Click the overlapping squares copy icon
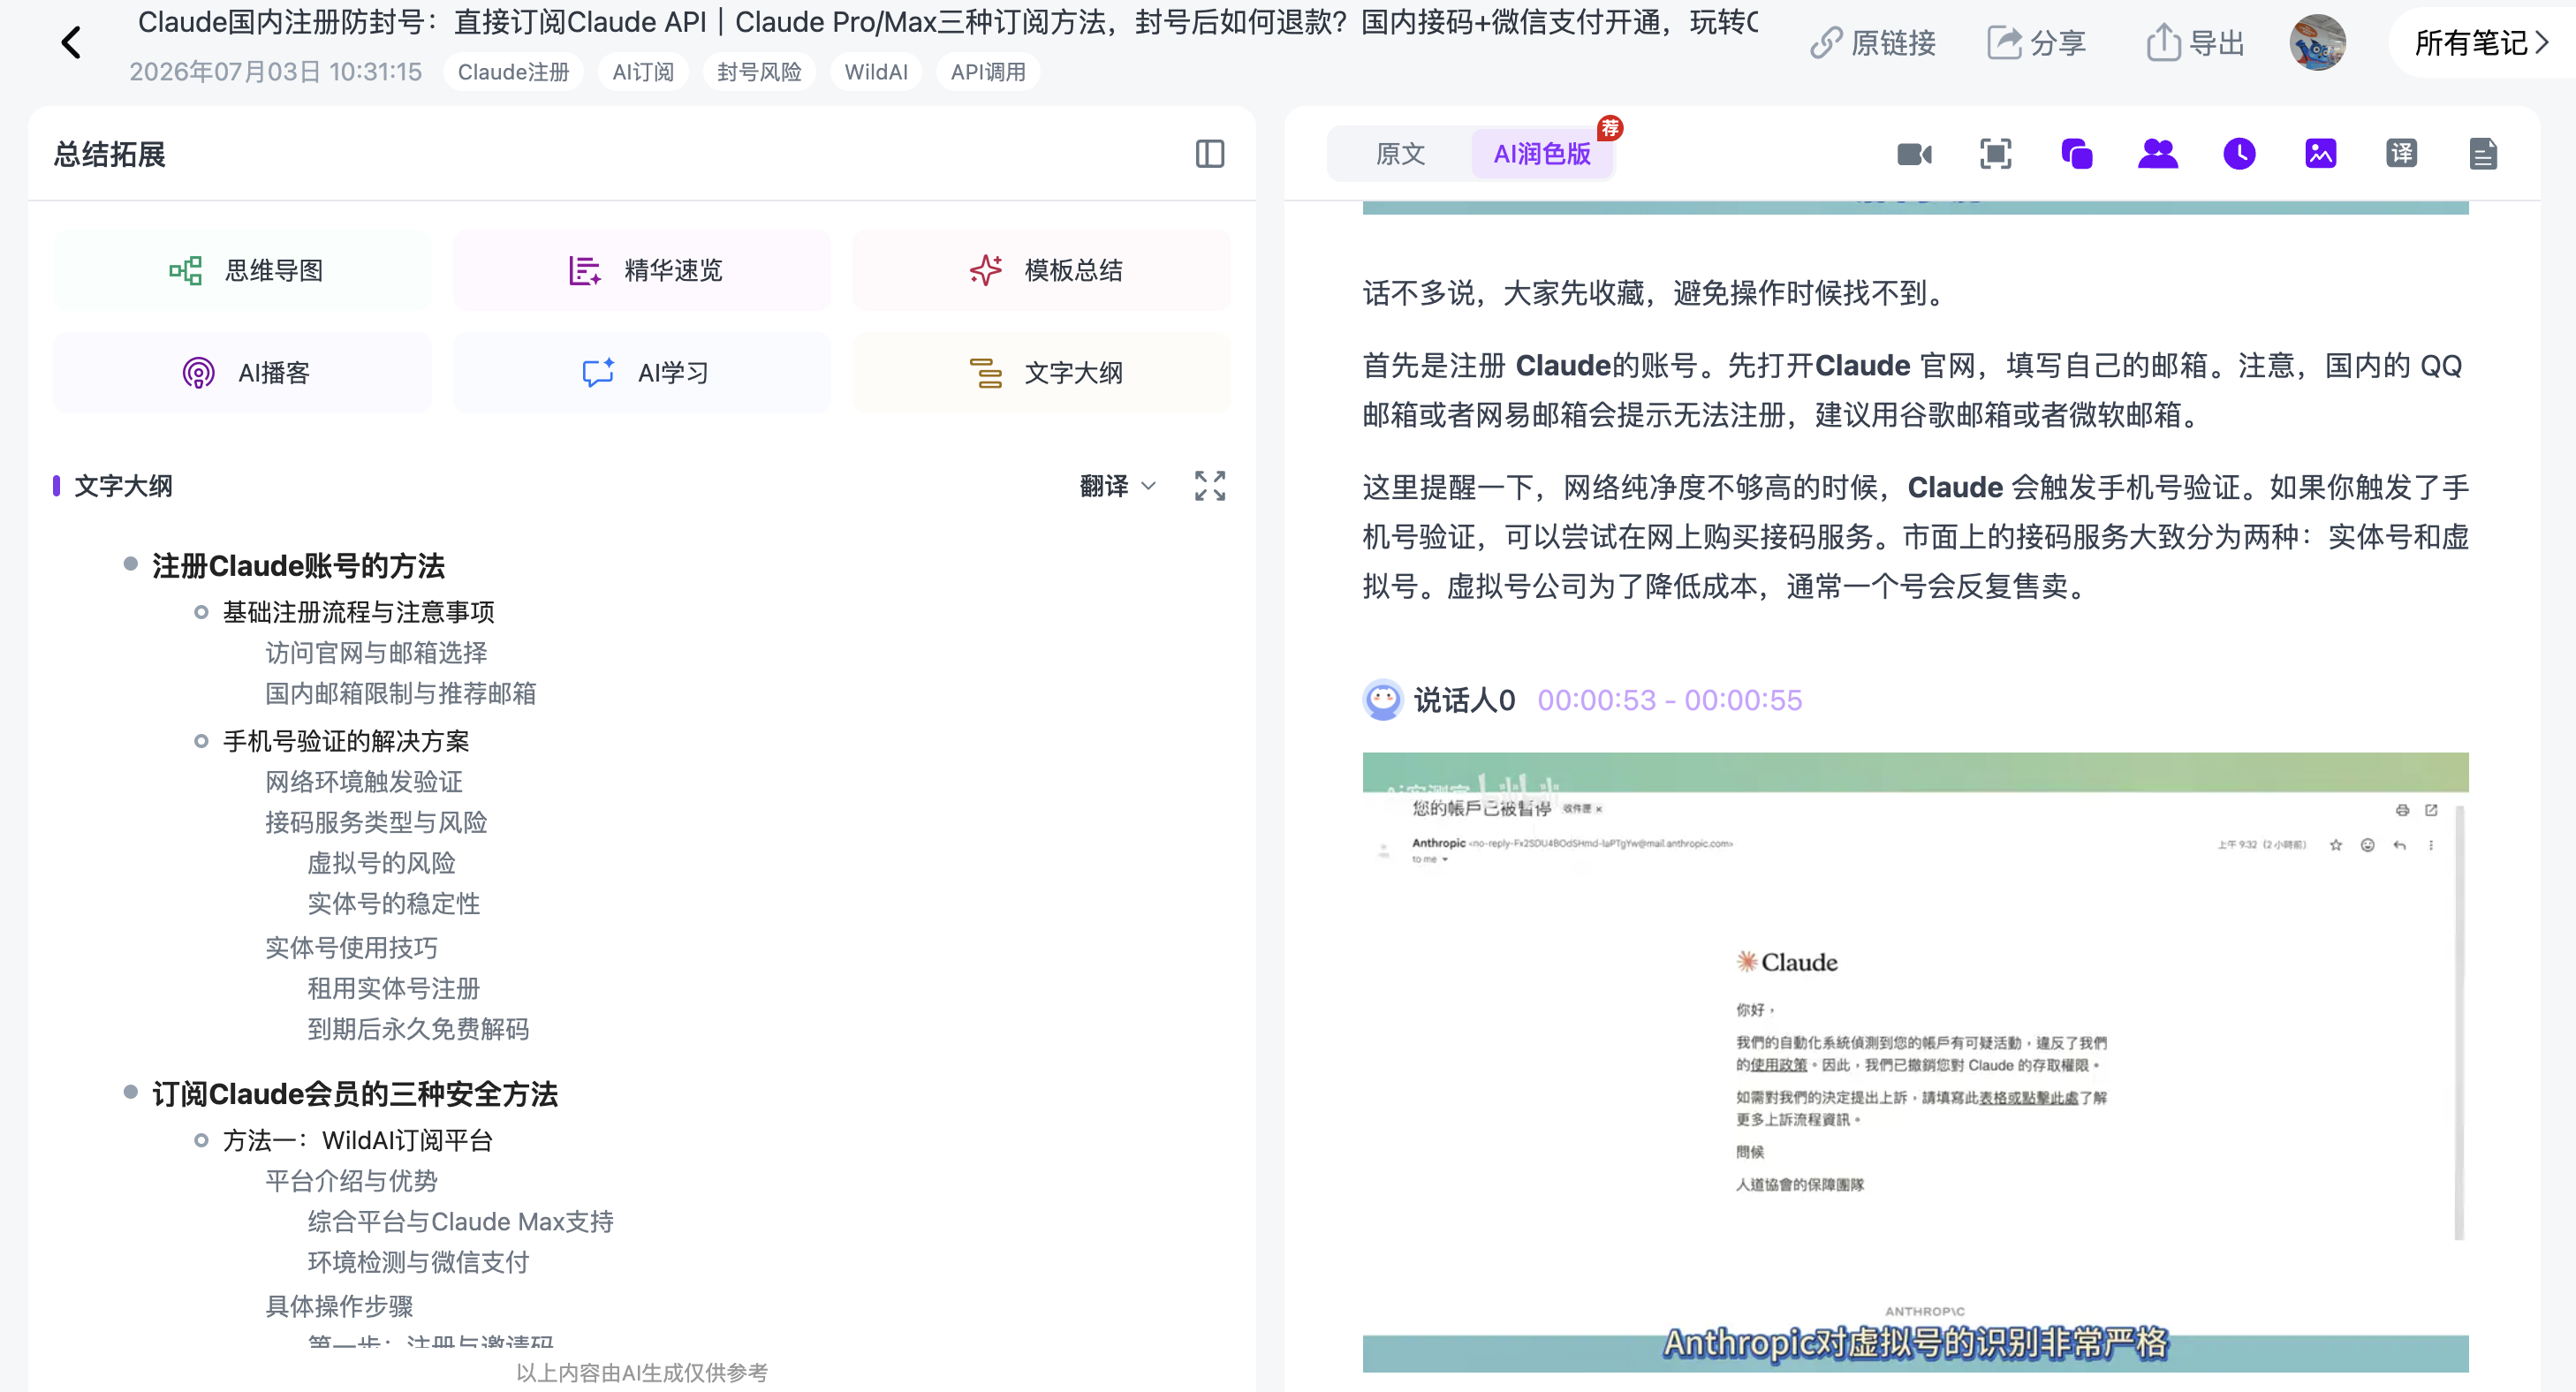This screenshot has width=2576, height=1392. point(2077,154)
